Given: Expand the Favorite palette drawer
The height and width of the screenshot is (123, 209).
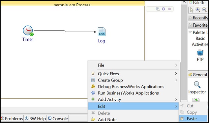Looking at the screenshot, I should [198, 25].
